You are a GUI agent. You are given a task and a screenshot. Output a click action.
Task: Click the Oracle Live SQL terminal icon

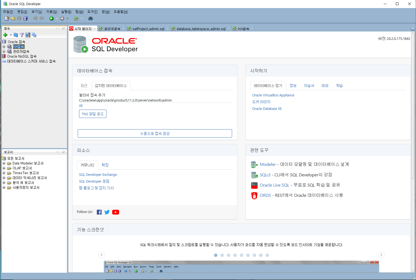[x=254, y=185]
